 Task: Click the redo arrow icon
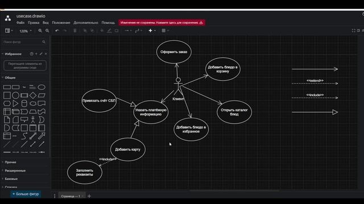click(65, 31)
